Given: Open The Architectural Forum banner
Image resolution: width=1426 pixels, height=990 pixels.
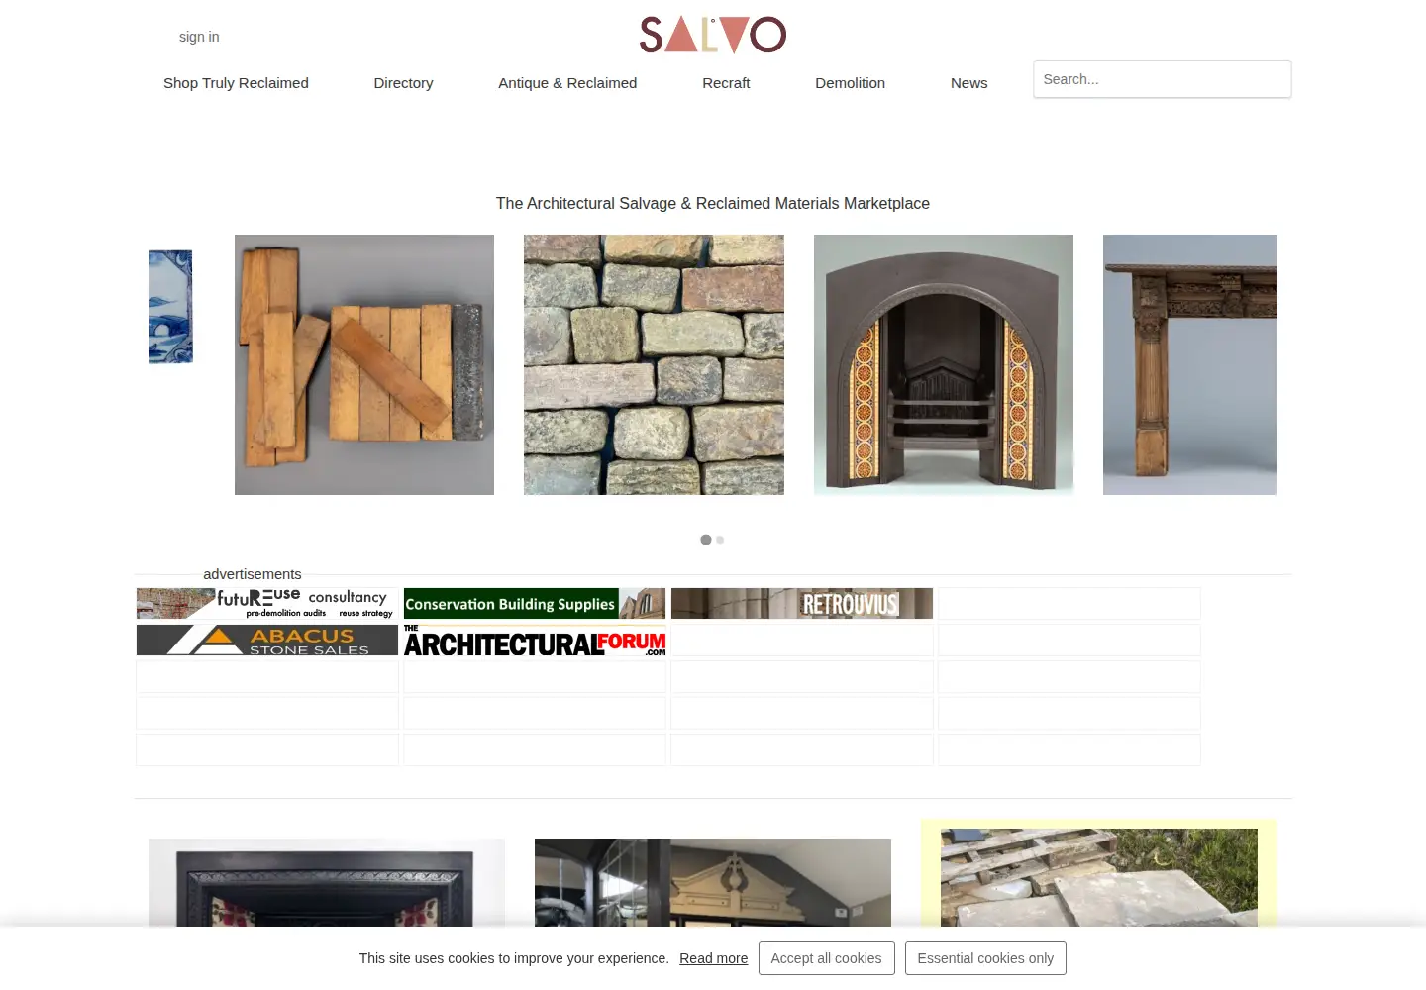Looking at the screenshot, I should pos(535,642).
